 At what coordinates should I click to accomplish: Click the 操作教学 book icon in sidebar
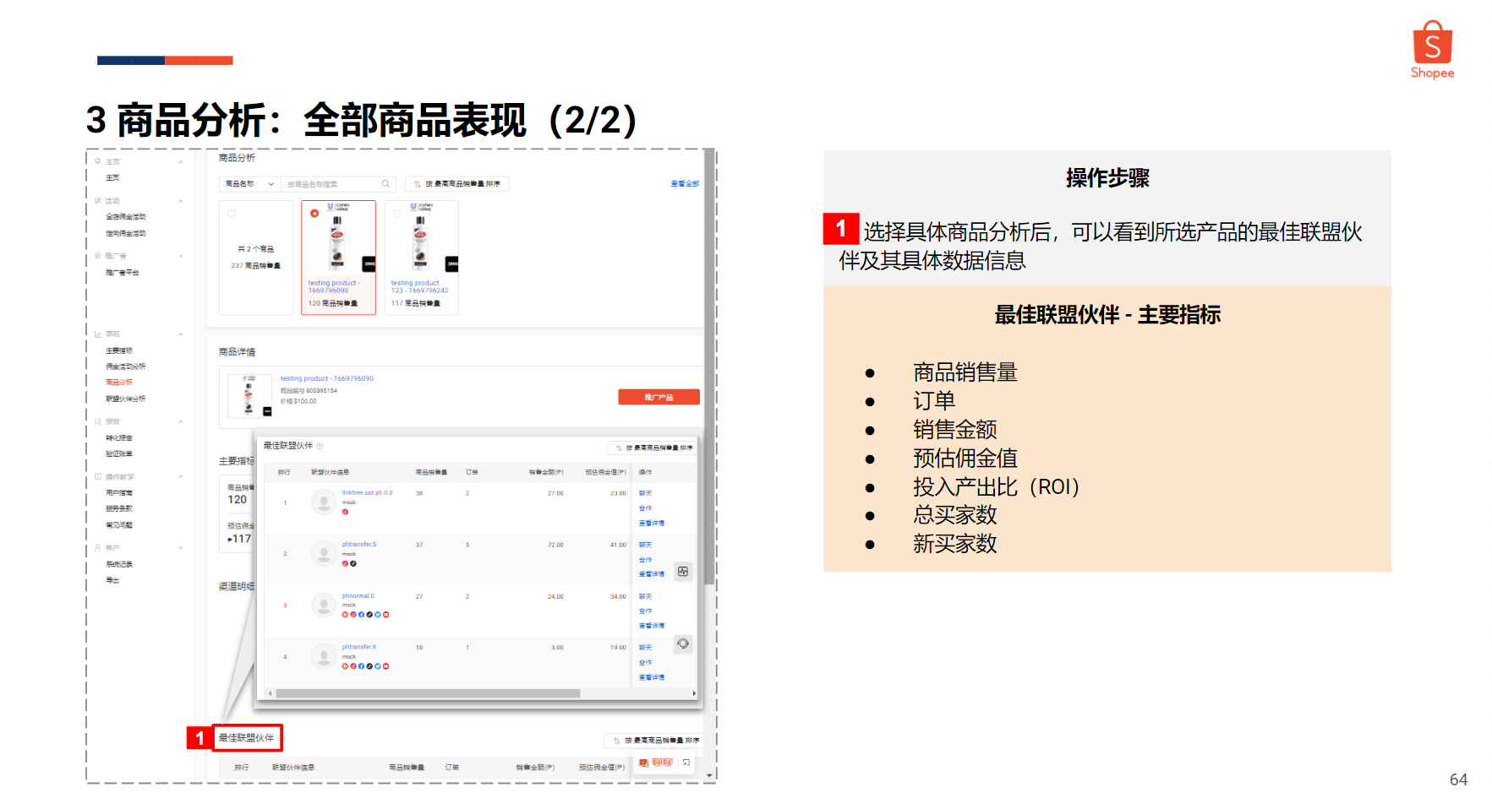coord(98,477)
